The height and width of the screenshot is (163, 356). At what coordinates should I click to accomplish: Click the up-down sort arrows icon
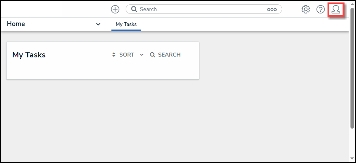click(114, 55)
